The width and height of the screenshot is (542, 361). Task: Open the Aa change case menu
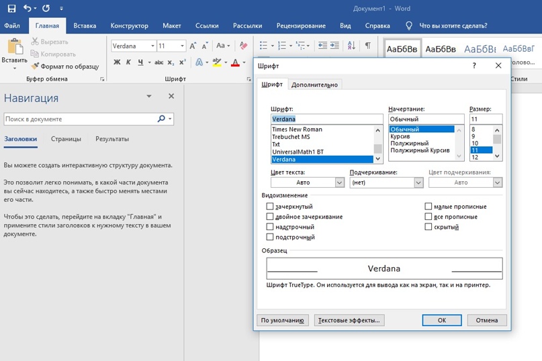coord(223,46)
